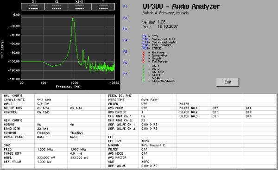Edit the SINE FREQ 1.000 kHz field
This screenshot has width=278, height=170.
coord(51,150)
